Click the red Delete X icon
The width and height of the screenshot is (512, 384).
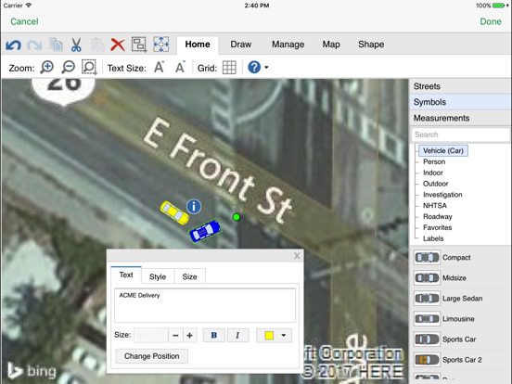118,45
